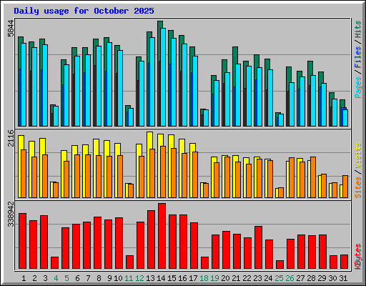
Task: Click the 'Hits' legend label
Action: 357,29
